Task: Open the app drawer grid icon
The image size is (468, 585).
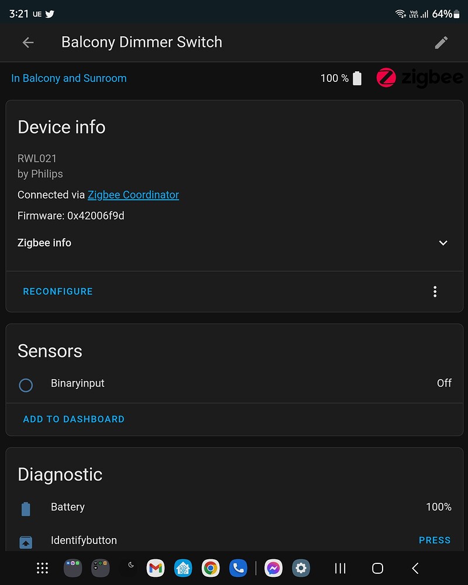Action: tap(42, 567)
